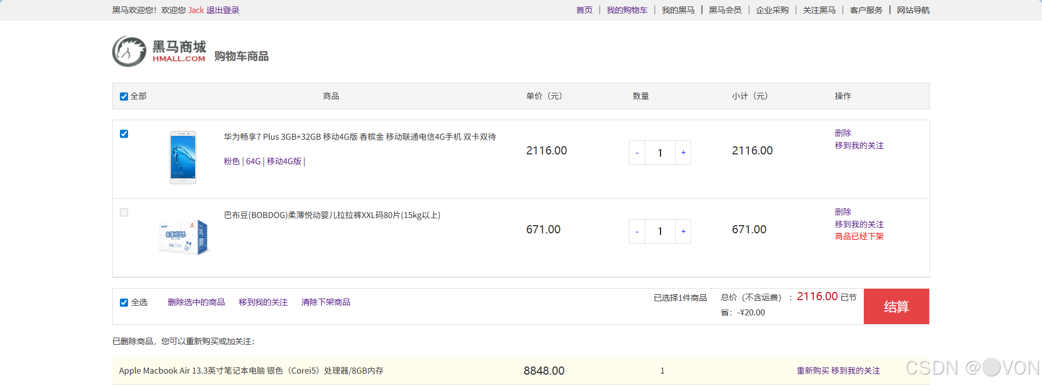This screenshot has height=385, width=1042.
Task: Click the 黑马商城 HMALL.COM logo
Action: pos(159,52)
